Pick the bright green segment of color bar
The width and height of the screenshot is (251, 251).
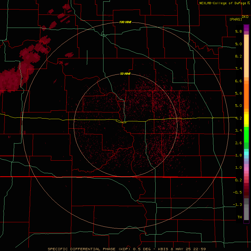point(246,134)
